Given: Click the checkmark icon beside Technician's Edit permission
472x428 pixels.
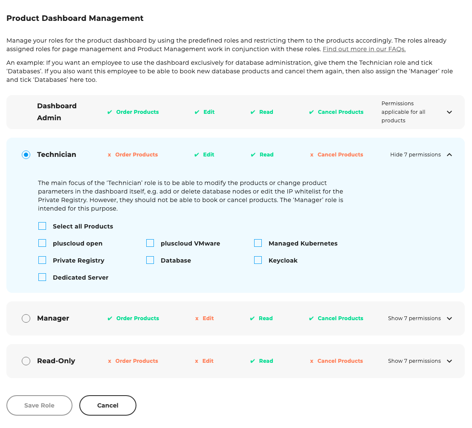Looking at the screenshot, I should (196, 154).
